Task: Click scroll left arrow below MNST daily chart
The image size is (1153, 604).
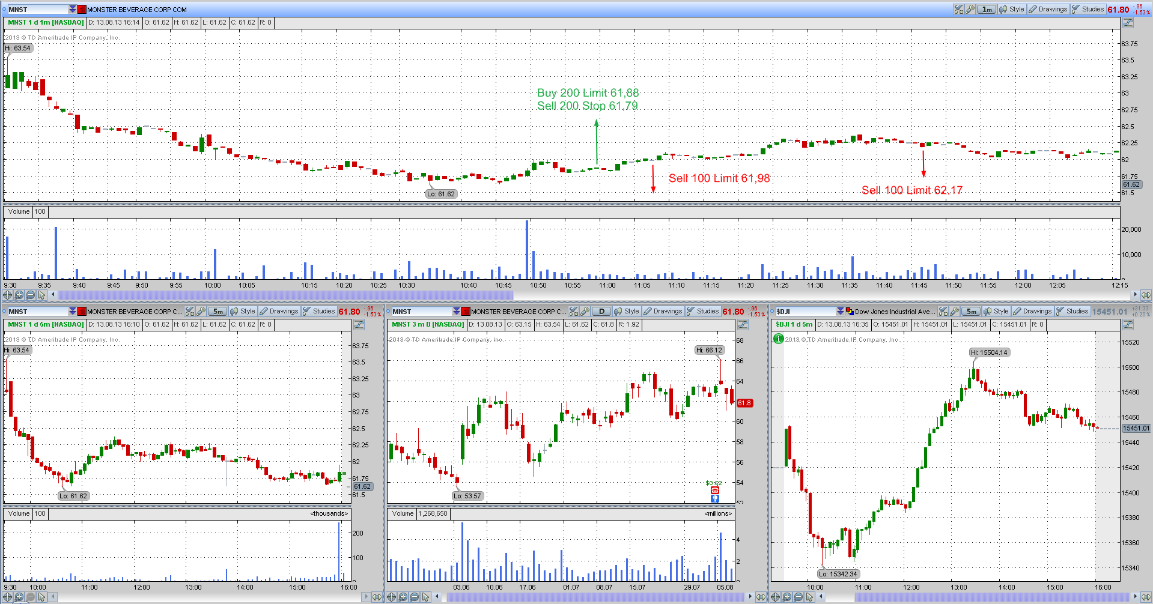Action: [437, 597]
